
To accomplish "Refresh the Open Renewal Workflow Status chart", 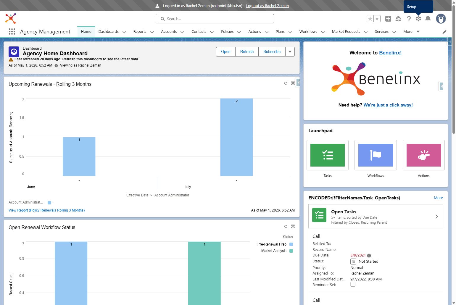I will coord(286,226).
